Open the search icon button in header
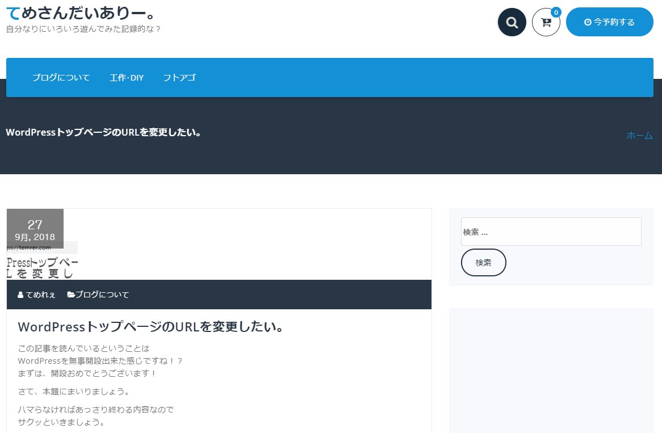 (x=512, y=22)
